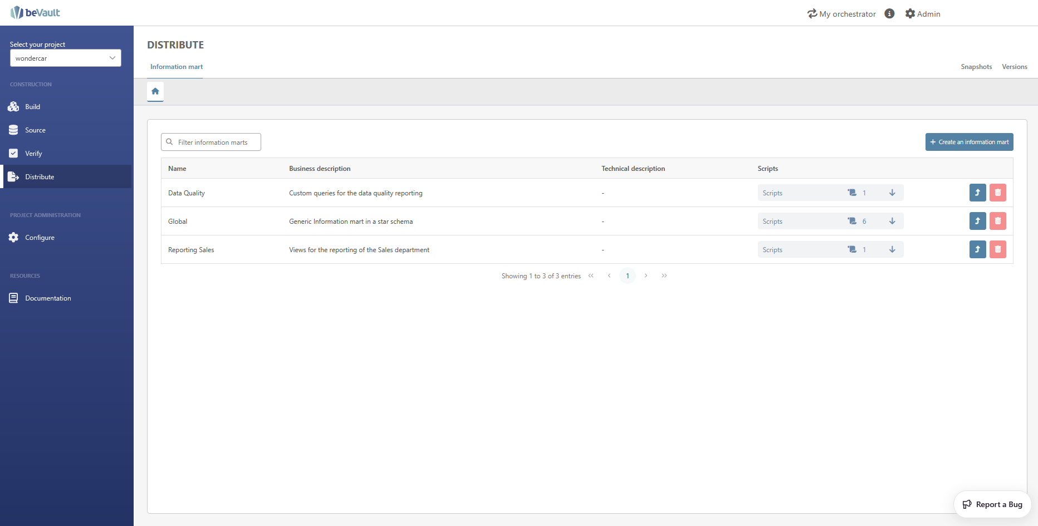Open the Snapshots link
The image size is (1038, 526).
976,67
